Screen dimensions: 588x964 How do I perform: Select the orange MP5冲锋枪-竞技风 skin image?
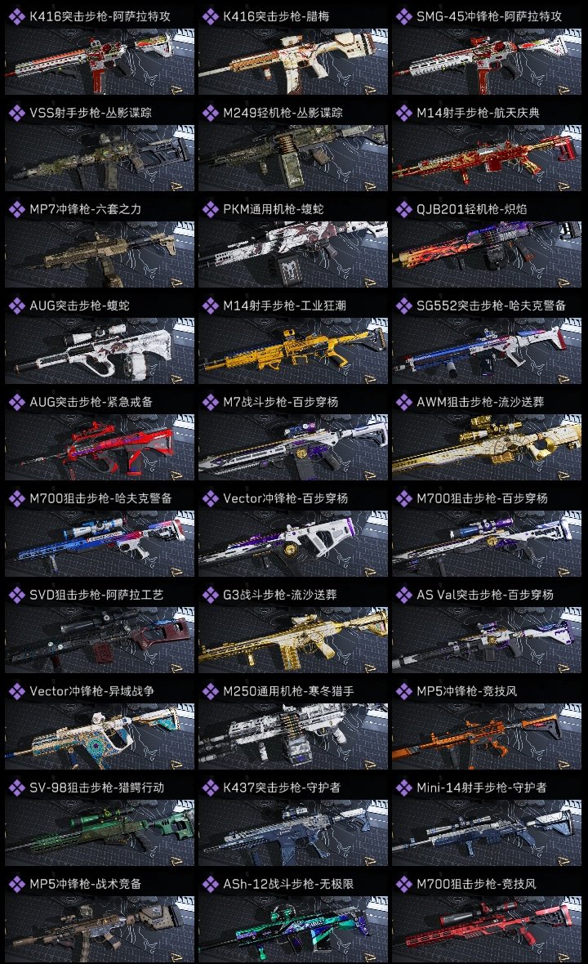(487, 737)
